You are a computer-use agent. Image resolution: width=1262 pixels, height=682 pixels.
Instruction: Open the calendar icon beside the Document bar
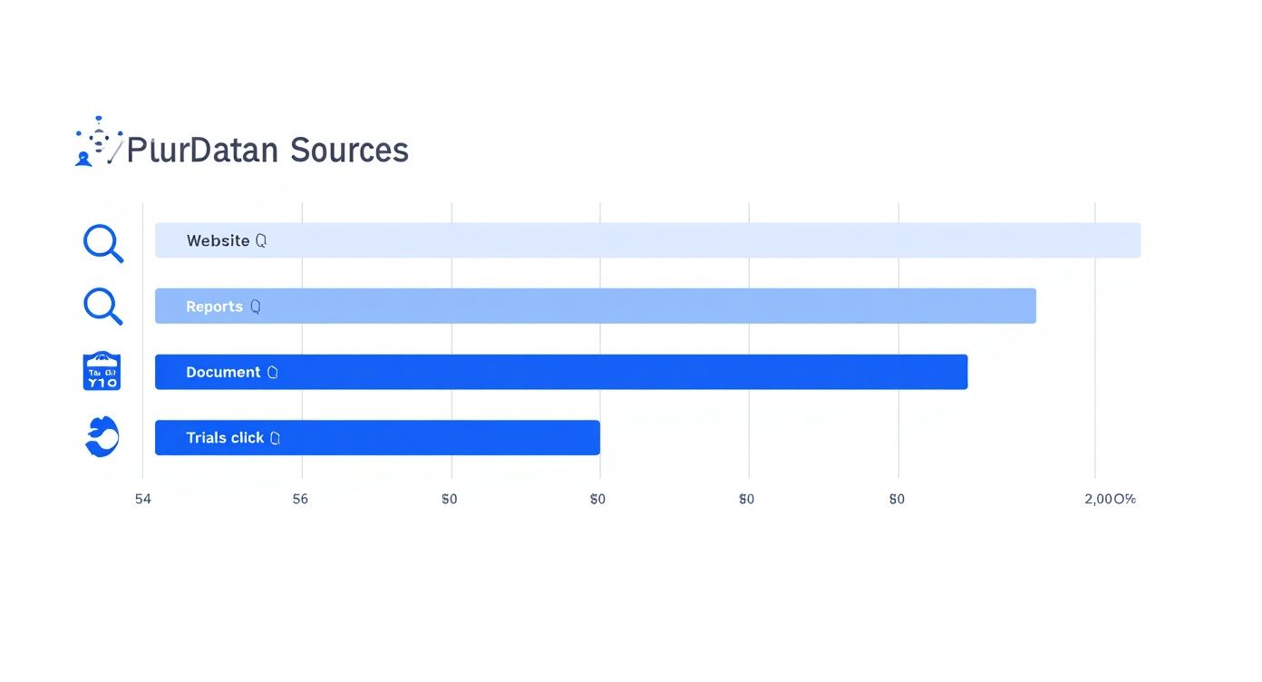click(x=102, y=372)
